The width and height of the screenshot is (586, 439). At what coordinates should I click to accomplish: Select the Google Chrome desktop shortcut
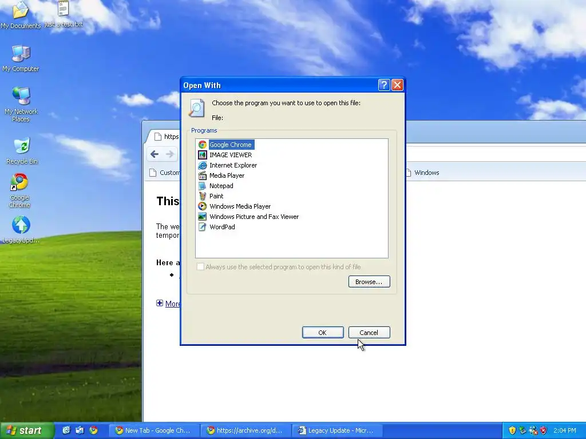click(19, 190)
